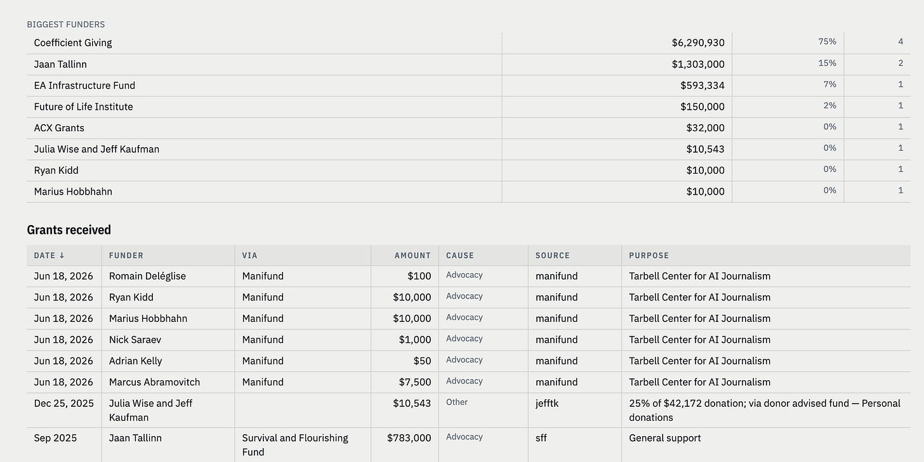Click the 75% share value
This screenshot has height=462, width=924.
(828, 42)
